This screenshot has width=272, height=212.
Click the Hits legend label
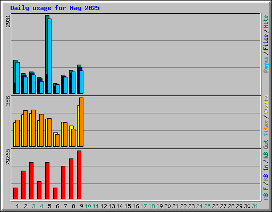(x=266, y=22)
